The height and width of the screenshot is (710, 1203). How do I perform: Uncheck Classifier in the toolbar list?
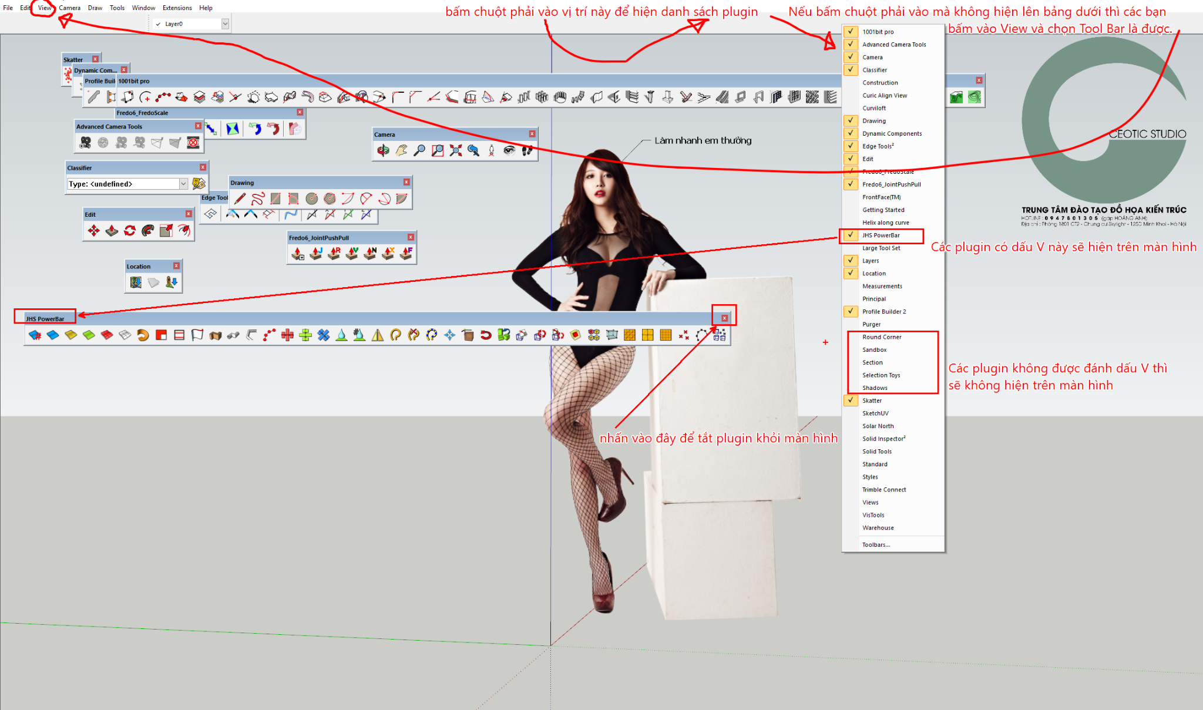(893, 70)
